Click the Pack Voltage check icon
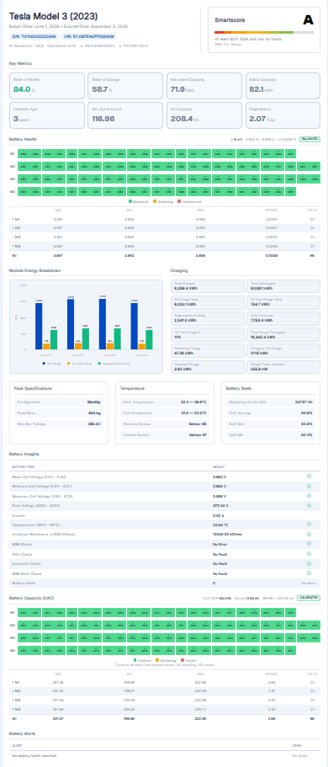The height and width of the screenshot is (767, 328). 309,505
